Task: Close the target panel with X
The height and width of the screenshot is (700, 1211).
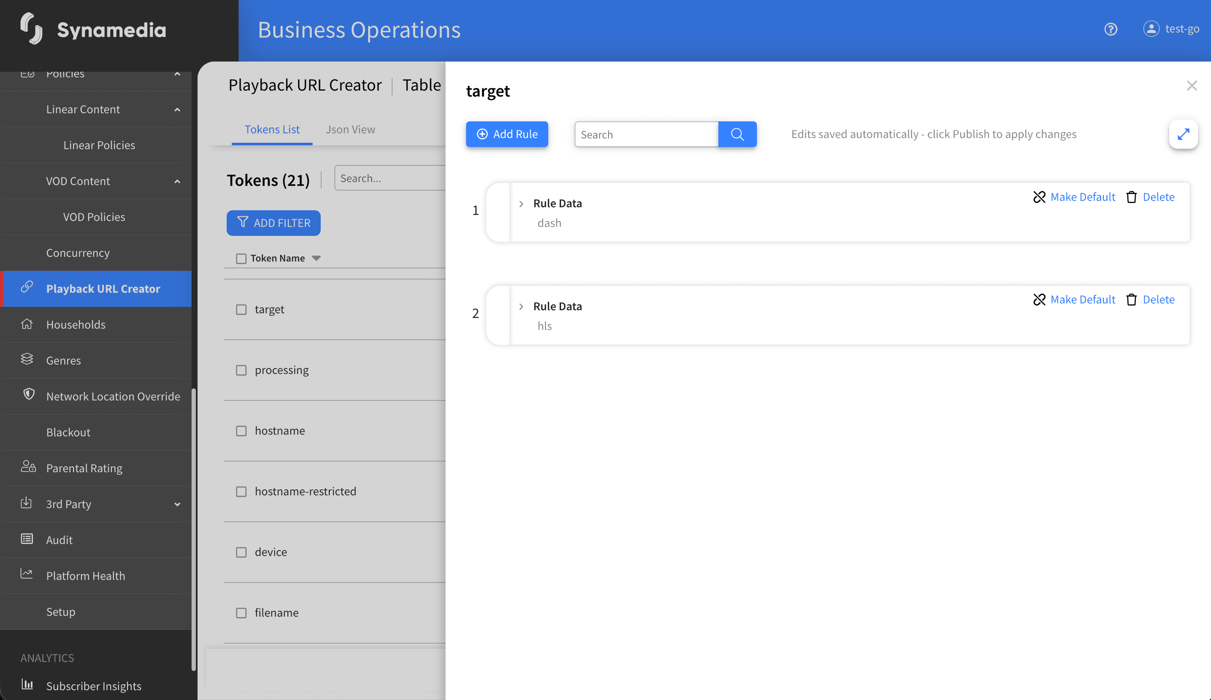Action: pyautogui.click(x=1191, y=86)
